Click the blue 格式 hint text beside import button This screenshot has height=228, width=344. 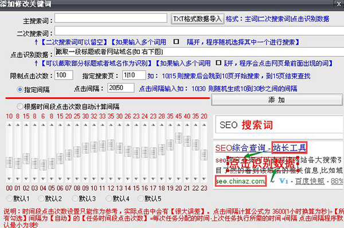tap(277, 19)
